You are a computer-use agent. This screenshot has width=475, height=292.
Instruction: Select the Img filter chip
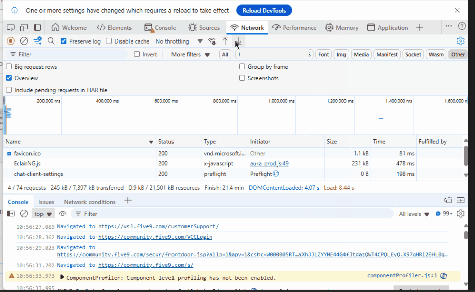point(341,54)
